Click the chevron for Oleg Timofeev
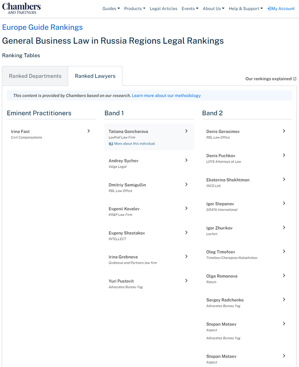Screen dimensions: 299x367 [x=284, y=251]
